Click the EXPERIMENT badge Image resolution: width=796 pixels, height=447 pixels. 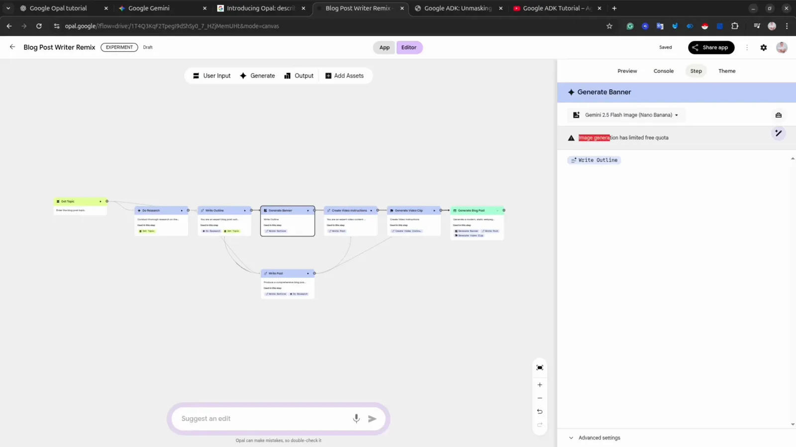click(x=119, y=48)
